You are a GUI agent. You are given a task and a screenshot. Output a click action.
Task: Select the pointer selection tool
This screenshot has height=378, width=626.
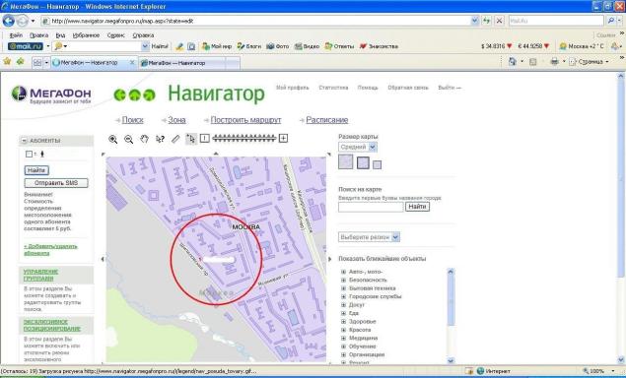coord(191,139)
